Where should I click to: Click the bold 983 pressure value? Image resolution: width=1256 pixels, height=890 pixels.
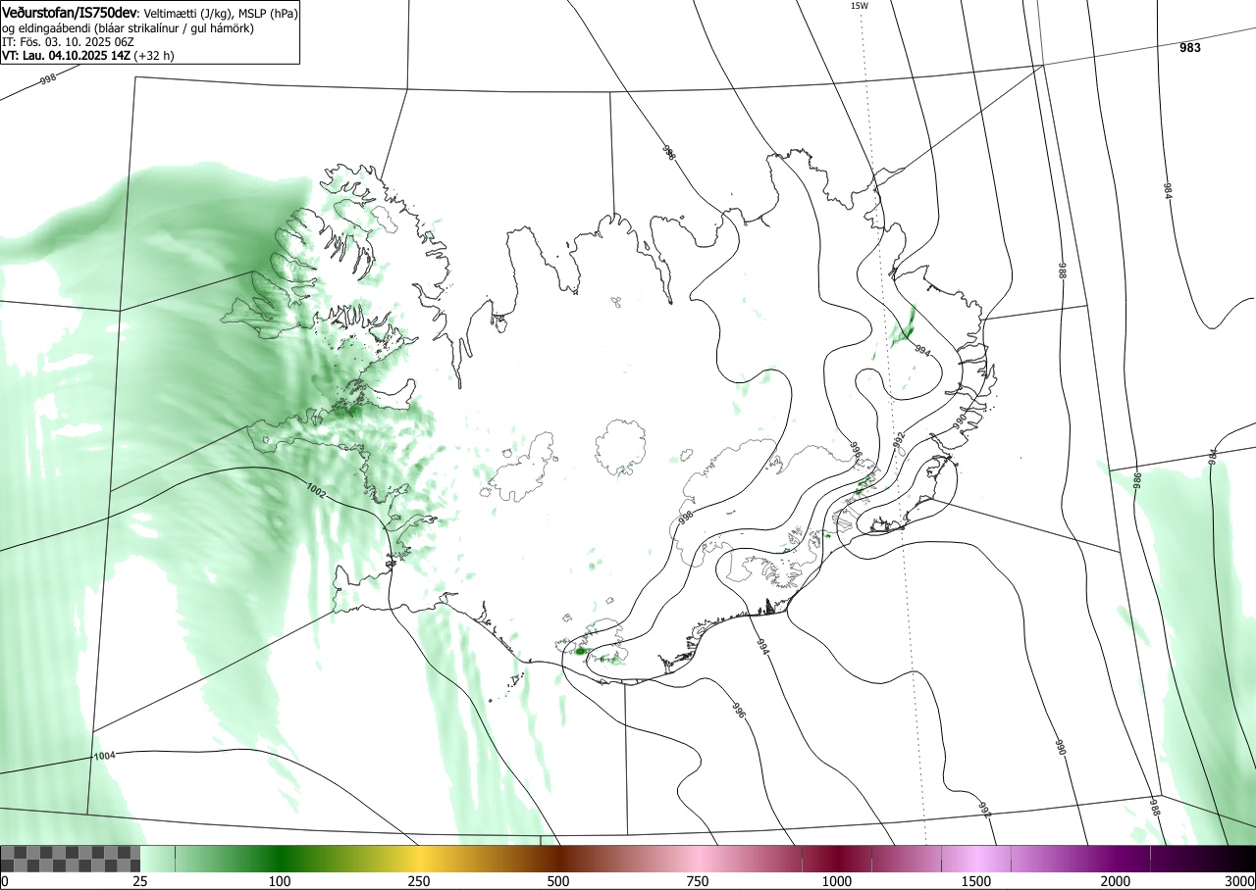(1190, 48)
